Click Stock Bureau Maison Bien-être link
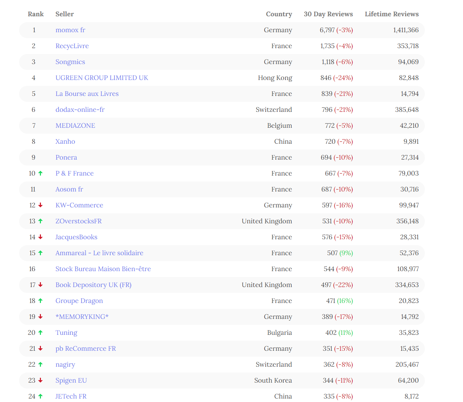463x402 pixels. (x=103, y=269)
